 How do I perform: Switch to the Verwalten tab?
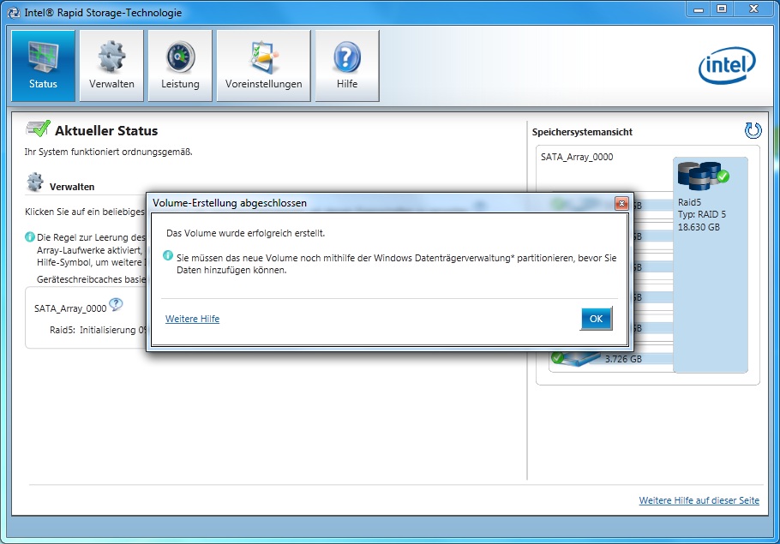coord(111,66)
